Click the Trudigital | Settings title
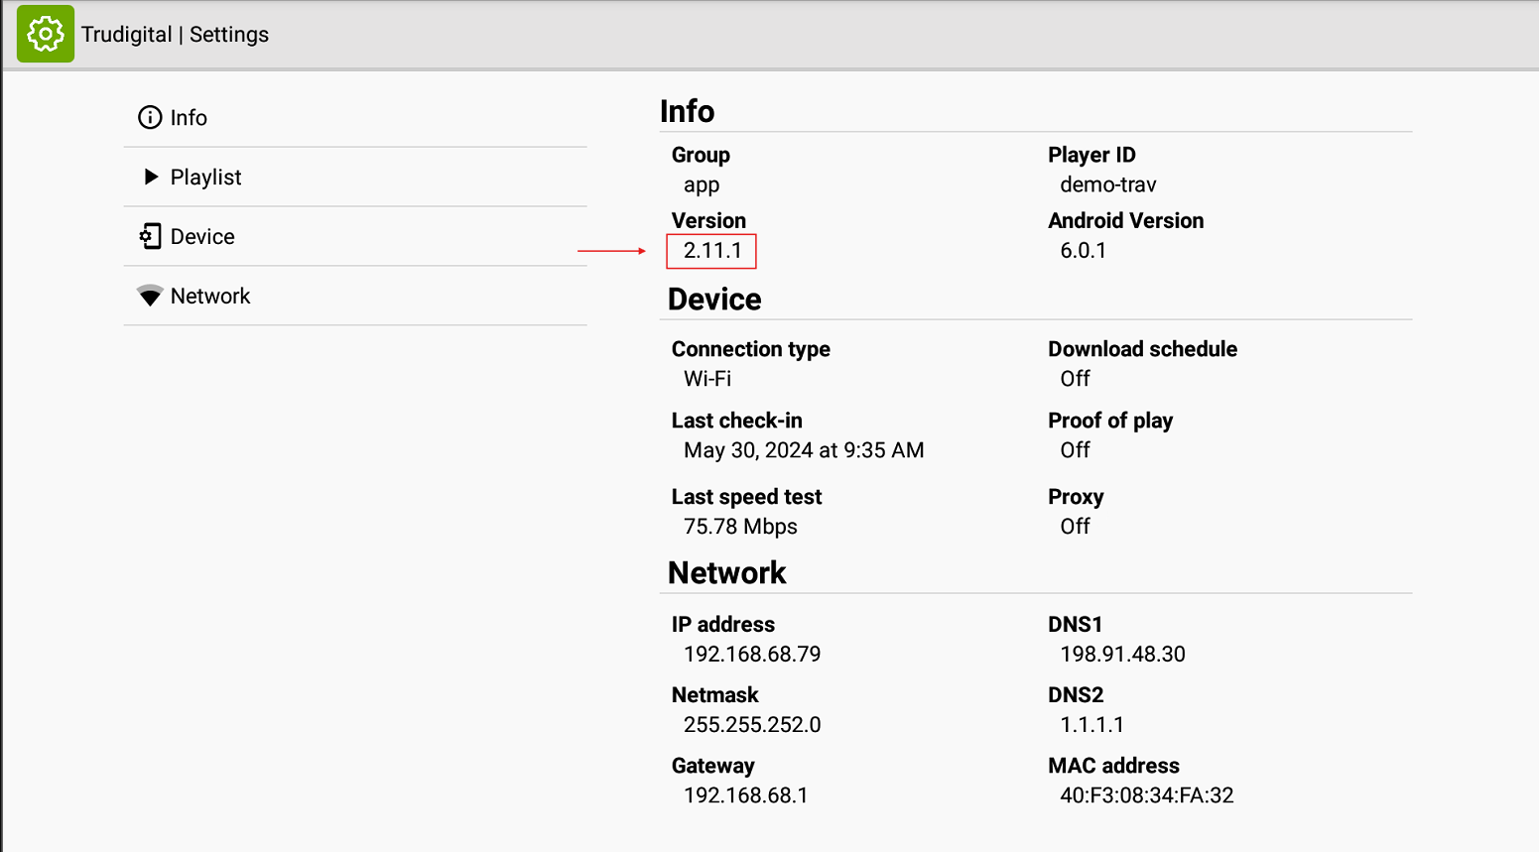Screen dimensions: 1539x852 coord(175,34)
